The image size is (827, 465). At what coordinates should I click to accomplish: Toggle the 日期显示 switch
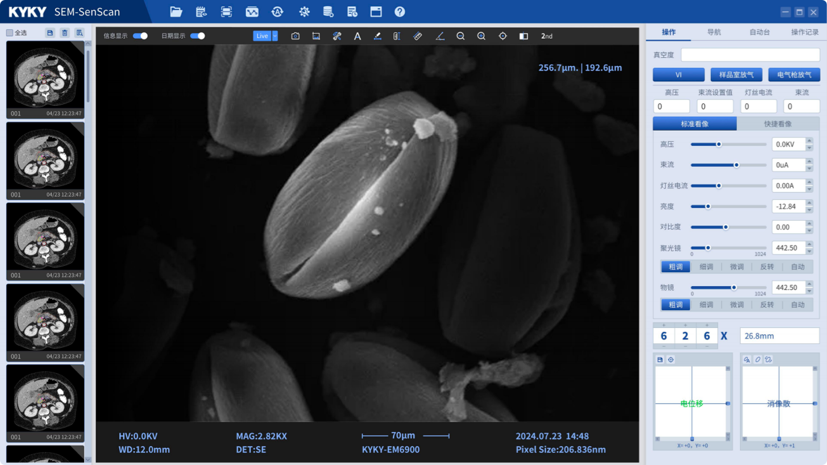(198, 36)
